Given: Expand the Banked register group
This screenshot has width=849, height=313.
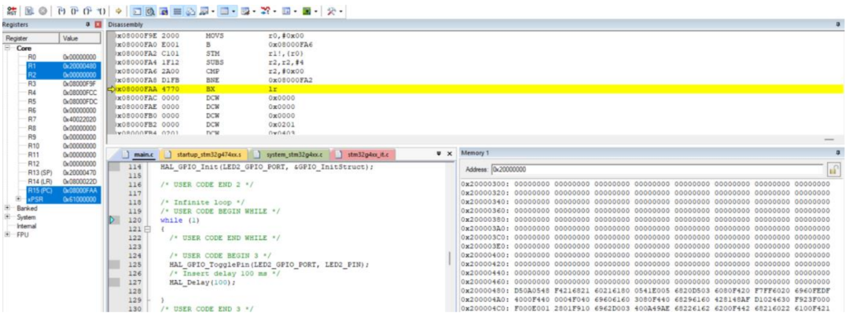Looking at the screenshot, I should point(7,208).
